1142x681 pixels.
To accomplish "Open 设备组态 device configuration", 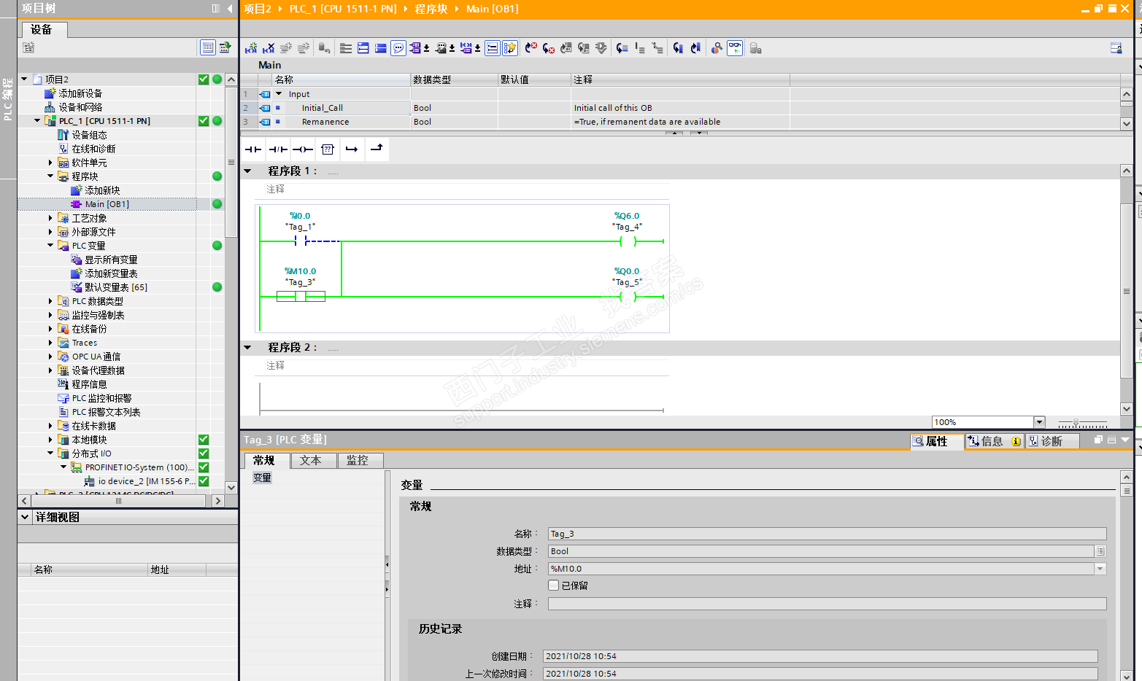I will pos(89,135).
